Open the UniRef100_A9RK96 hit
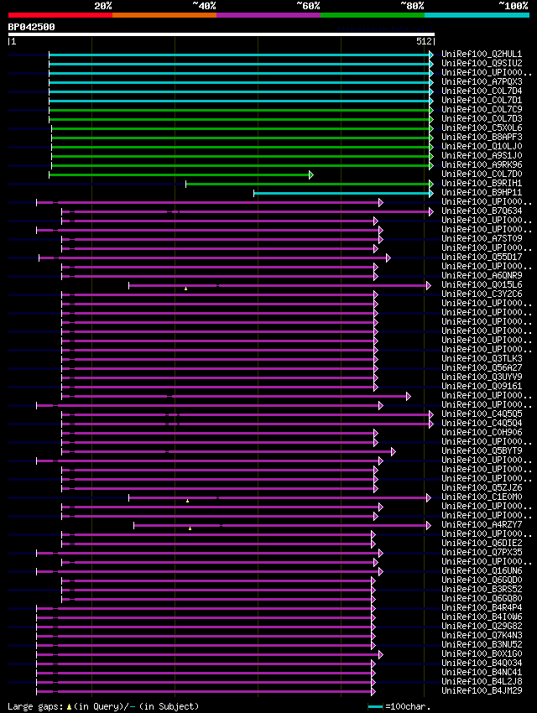 (482, 164)
